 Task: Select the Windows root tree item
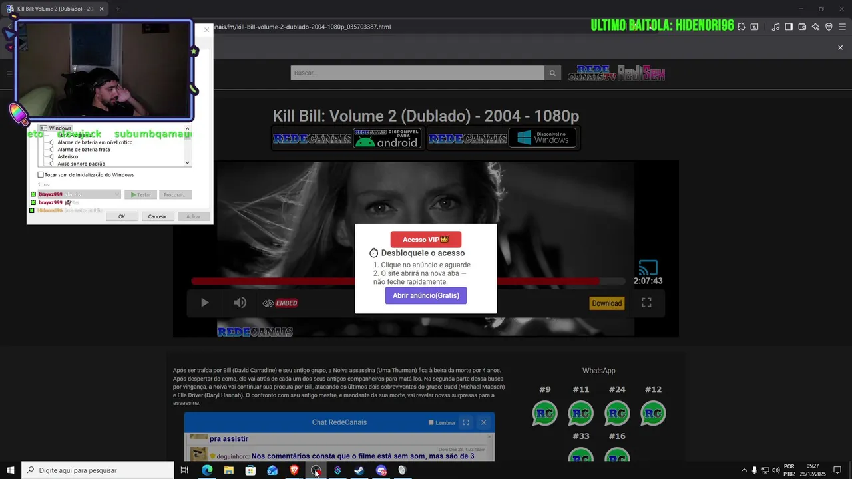click(x=60, y=128)
